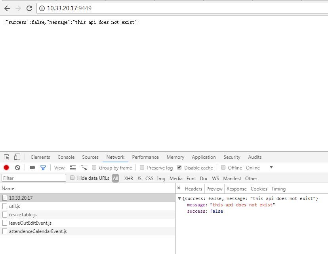Go back to the previous page
Image resolution: width=328 pixels, height=254 pixels.
tap(7, 8)
